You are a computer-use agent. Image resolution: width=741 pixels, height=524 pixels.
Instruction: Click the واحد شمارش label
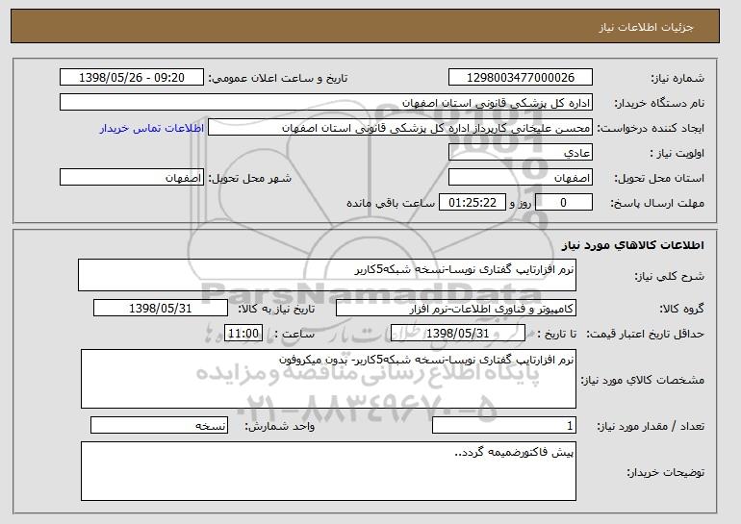click(x=279, y=426)
